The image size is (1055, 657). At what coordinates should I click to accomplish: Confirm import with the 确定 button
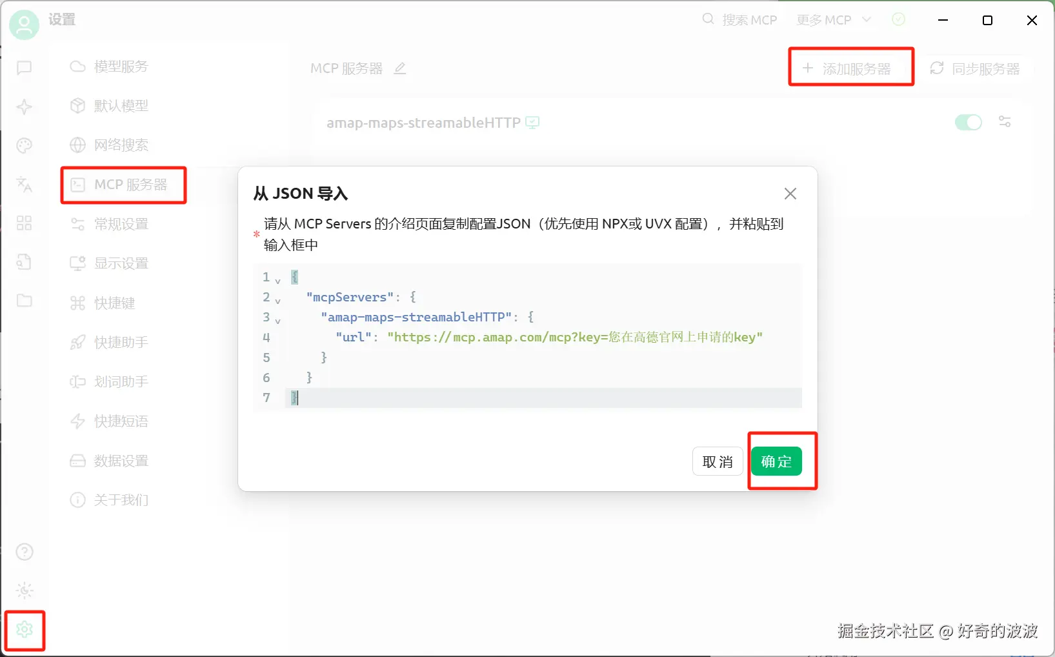click(x=776, y=461)
